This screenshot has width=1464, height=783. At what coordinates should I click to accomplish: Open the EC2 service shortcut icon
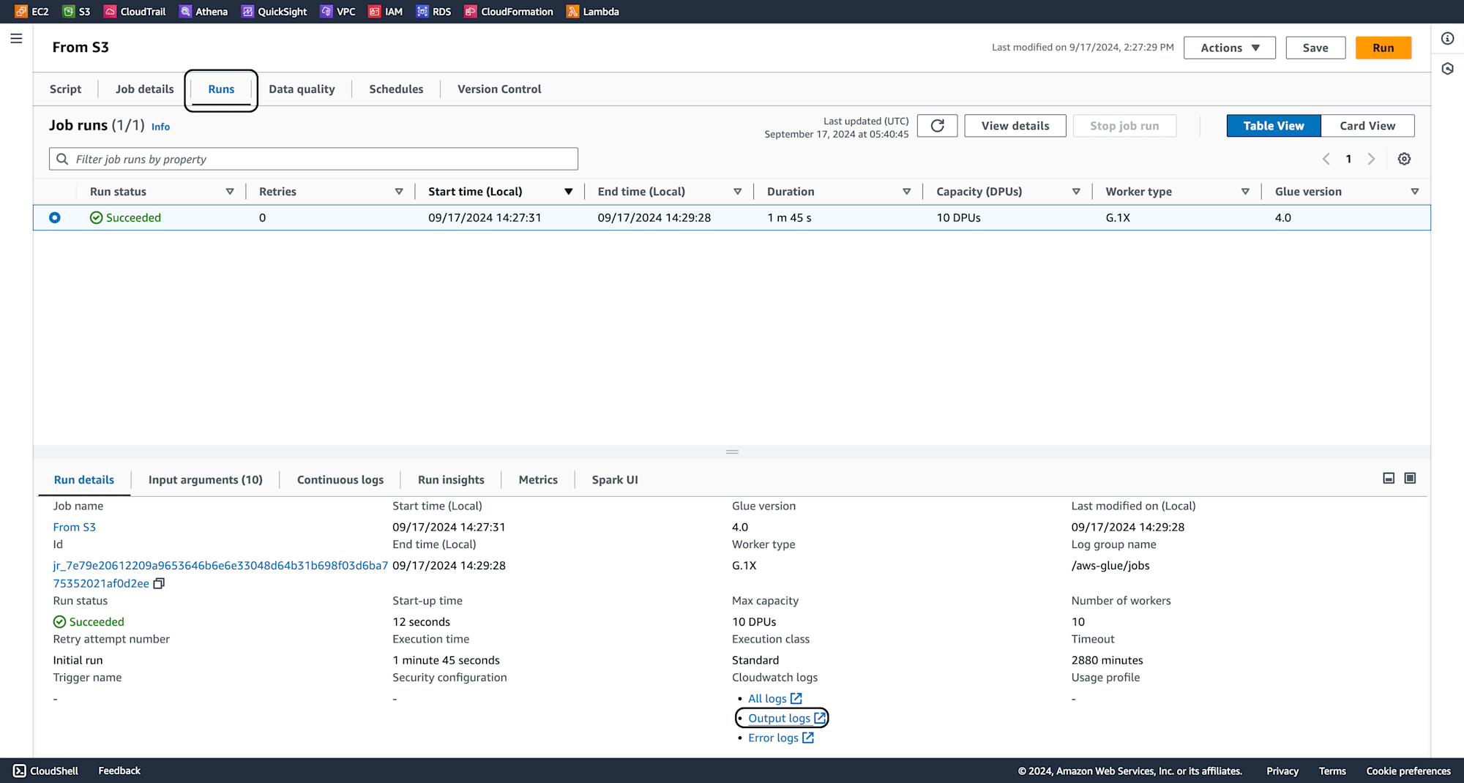[x=21, y=12]
